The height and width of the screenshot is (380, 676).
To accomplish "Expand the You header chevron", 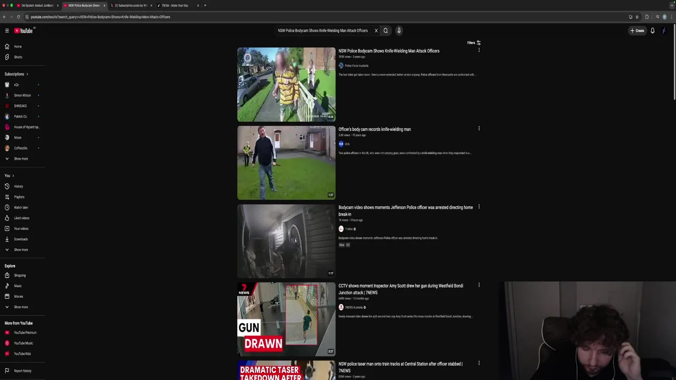I will pos(13,176).
